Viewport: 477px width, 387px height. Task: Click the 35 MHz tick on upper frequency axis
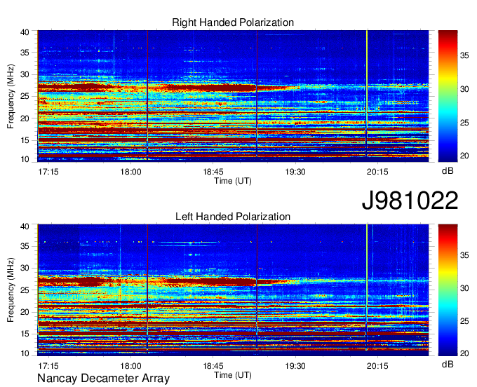click(25, 53)
